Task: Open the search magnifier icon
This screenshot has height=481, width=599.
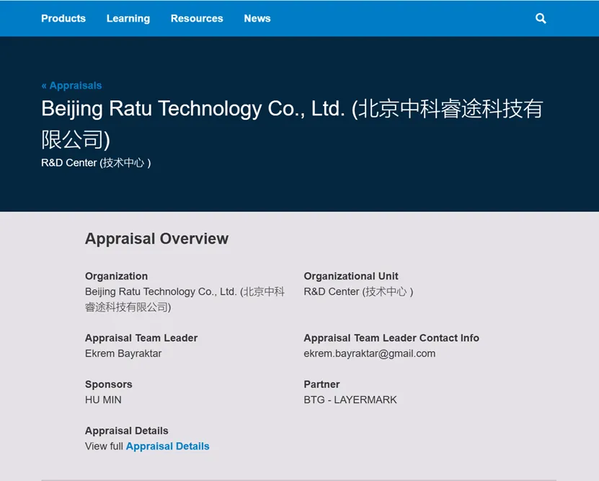Action: click(541, 18)
